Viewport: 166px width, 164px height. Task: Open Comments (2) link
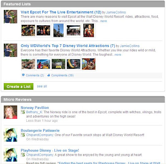tap(35, 75)
